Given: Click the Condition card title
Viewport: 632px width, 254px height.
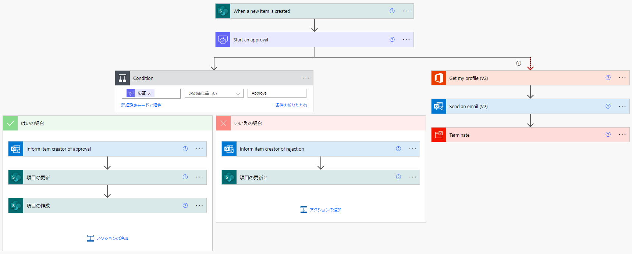Looking at the screenshot, I should [x=143, y=78].
